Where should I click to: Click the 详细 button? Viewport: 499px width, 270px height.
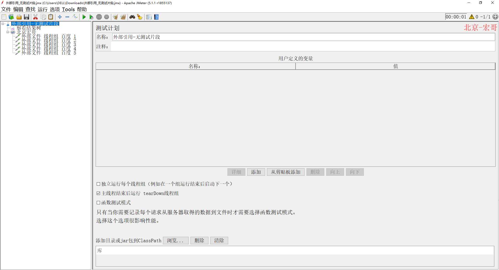[x=236, y=172]
